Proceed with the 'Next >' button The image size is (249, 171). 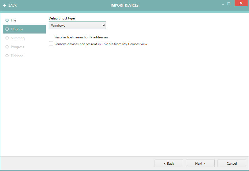click(200, 163)
